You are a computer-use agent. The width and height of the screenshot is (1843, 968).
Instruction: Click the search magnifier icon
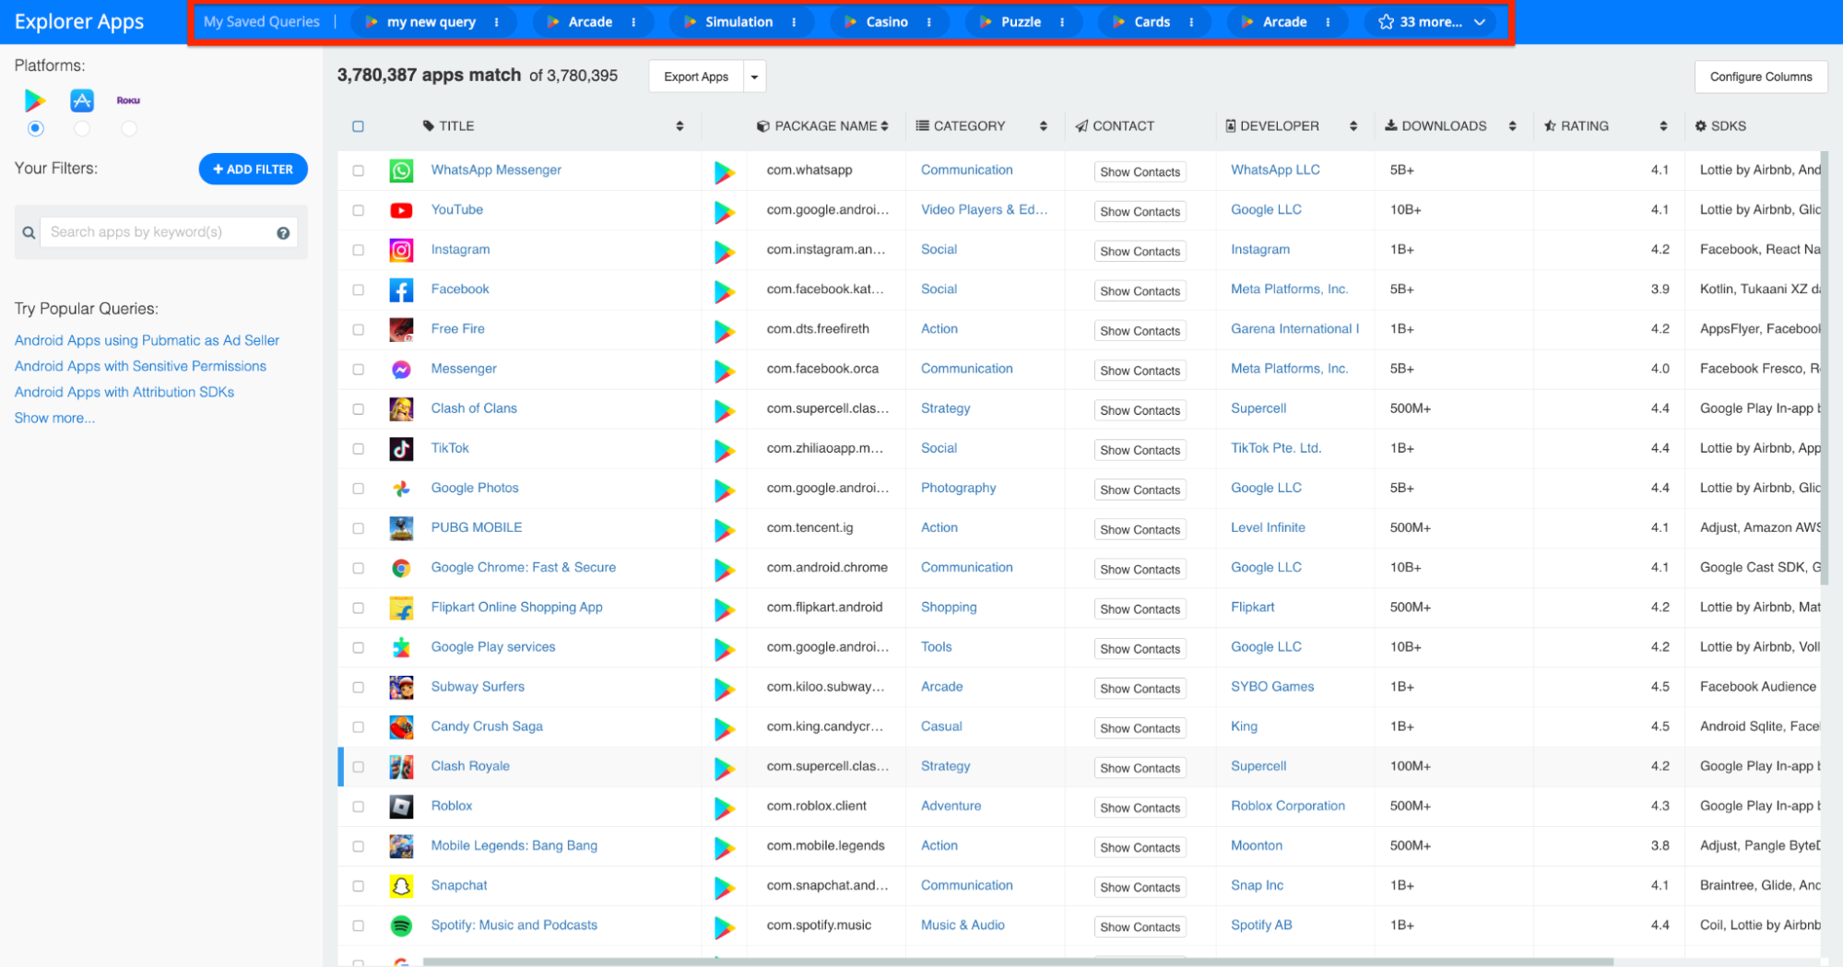[29, 233]
